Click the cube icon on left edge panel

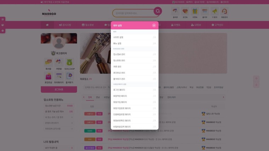pos(2,25)
